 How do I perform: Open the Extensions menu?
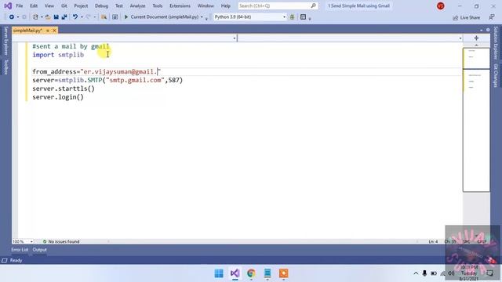(180, 5)
